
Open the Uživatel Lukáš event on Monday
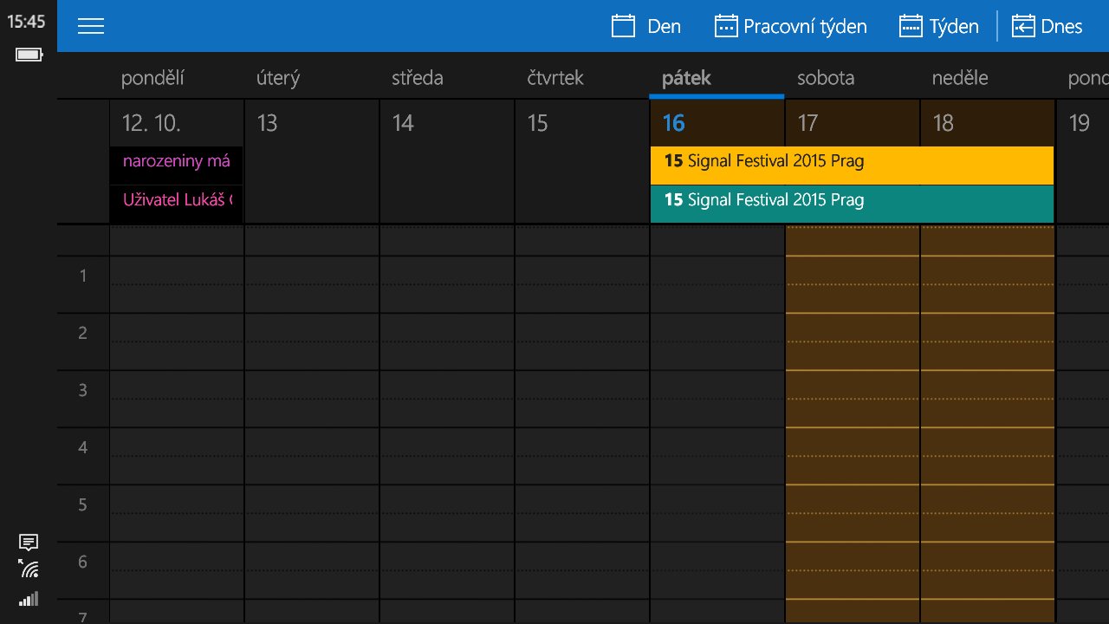click(x=177, y=204)
